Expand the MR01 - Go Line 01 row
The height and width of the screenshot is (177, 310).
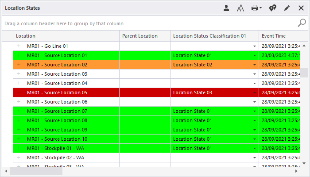click(19, 46)
